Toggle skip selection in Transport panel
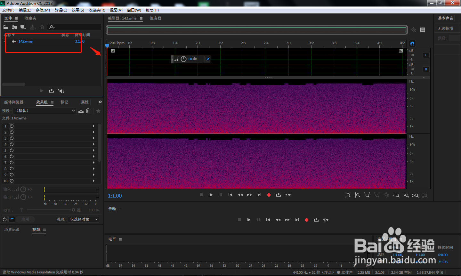 coord(326,220)
